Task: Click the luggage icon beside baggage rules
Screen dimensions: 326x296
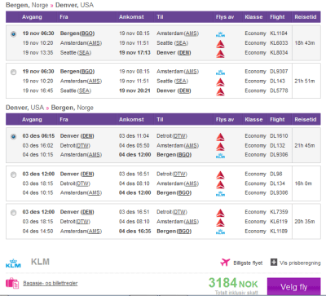Action: [12, 283]
